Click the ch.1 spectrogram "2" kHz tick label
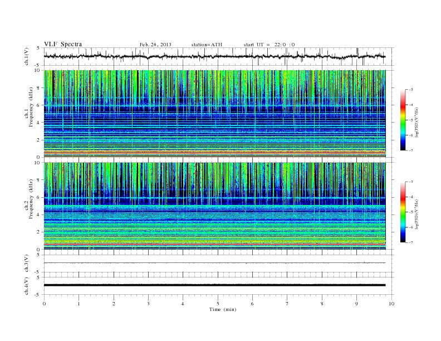The width and height of the screenshot is (441, 341). click(38, 140)
